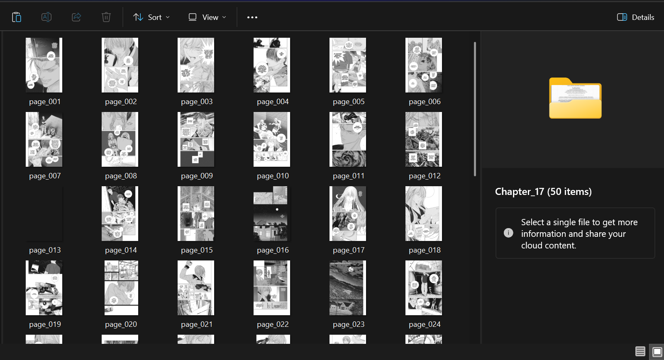
Task: Select the page_023 landscape thumbnail
Action: (348, 288)
